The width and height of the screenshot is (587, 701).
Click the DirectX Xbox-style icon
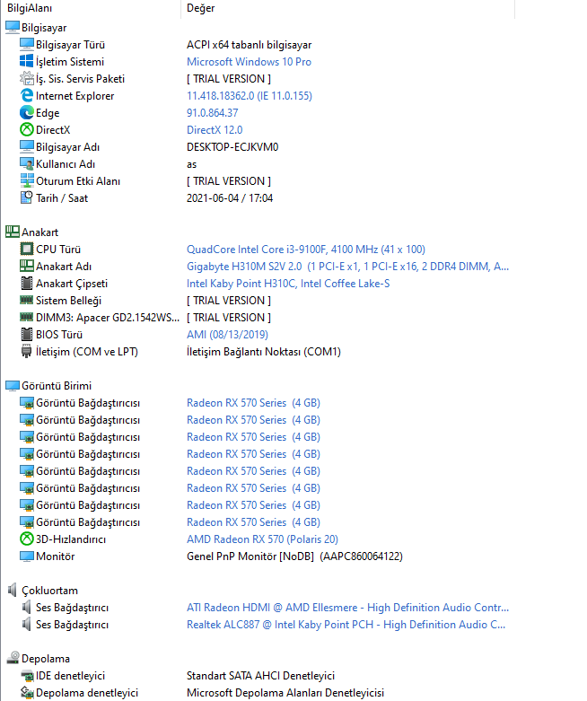point(27,129)
